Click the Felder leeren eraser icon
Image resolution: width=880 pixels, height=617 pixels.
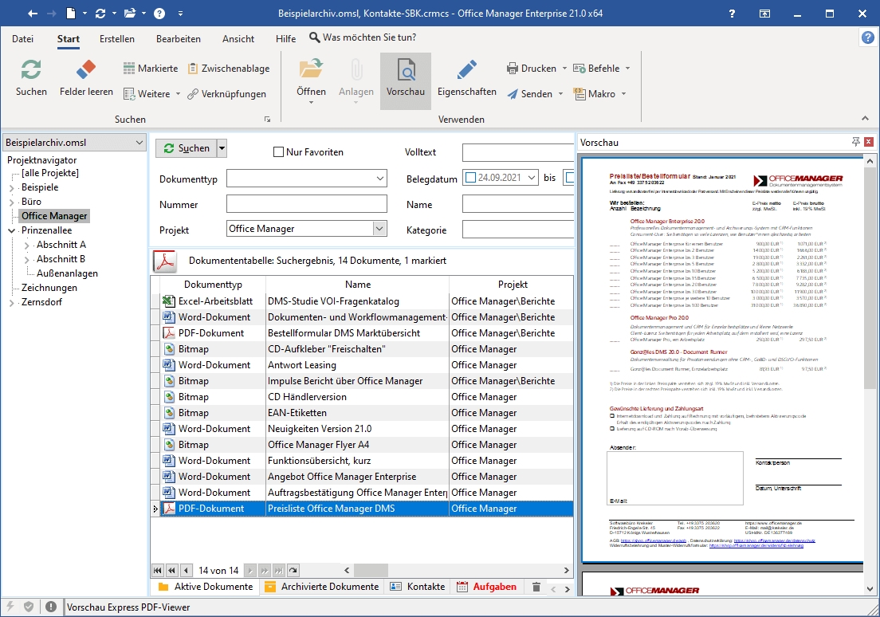coord(86,70)
